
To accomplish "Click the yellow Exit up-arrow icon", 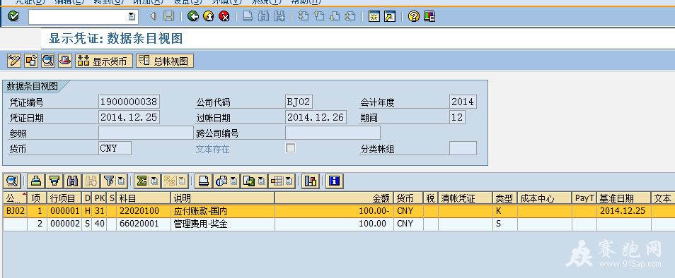I will tap(208, 17).
